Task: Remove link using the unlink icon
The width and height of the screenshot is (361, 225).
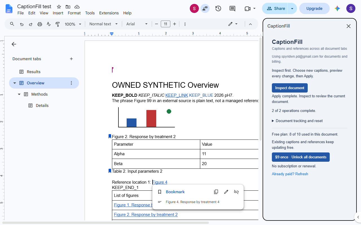Action: coord(236,192)
